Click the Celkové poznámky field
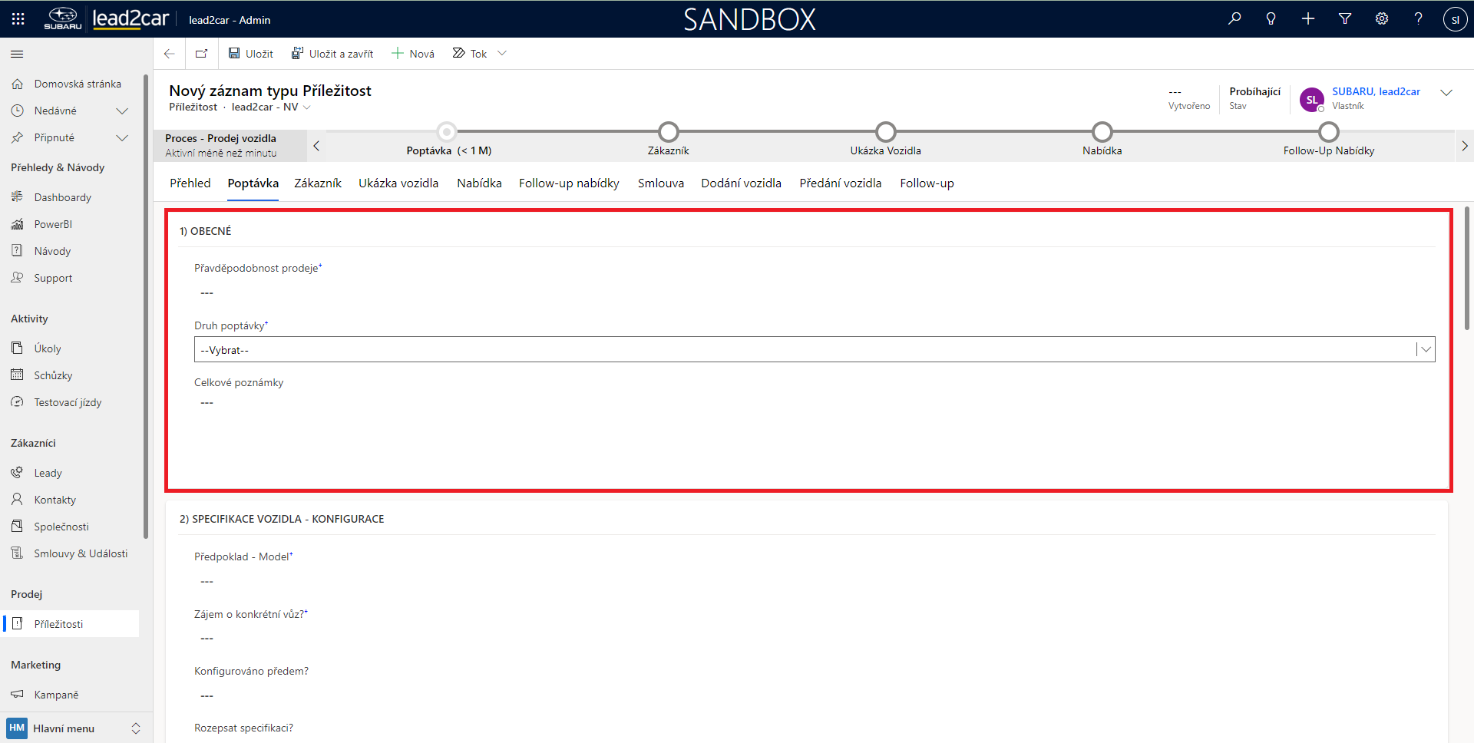Viewport: 1474px width, 743px height. pyautogui.click(x=814, y=403)
